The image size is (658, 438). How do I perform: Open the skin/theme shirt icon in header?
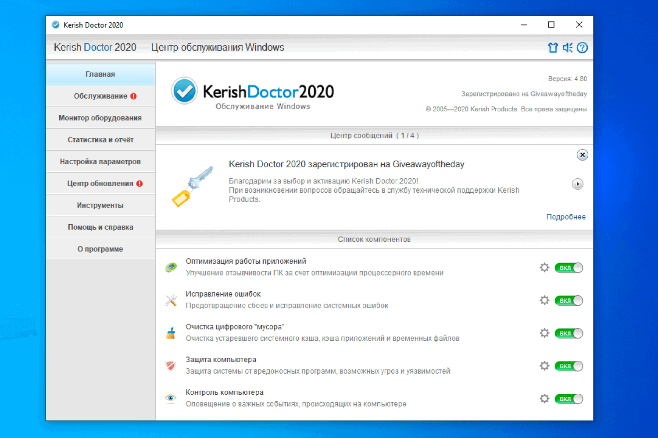click(553, 48)
